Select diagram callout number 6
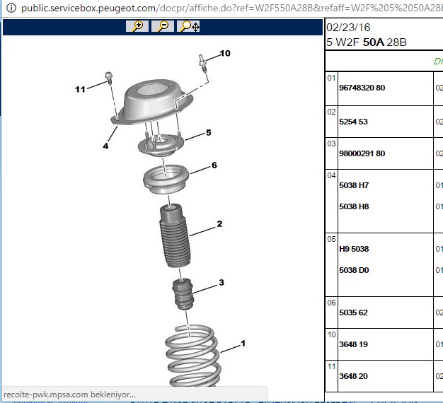Viewport: 443px width, 403px height. point(214,165)
